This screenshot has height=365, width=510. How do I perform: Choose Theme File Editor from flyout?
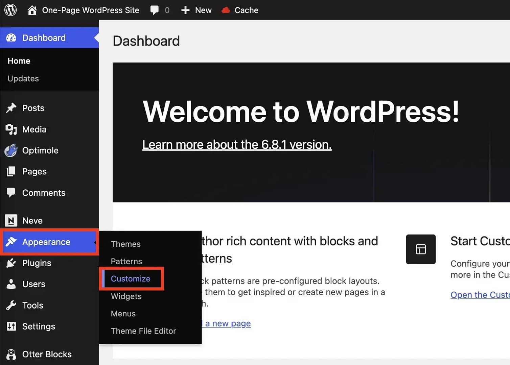tap(143, 331)
